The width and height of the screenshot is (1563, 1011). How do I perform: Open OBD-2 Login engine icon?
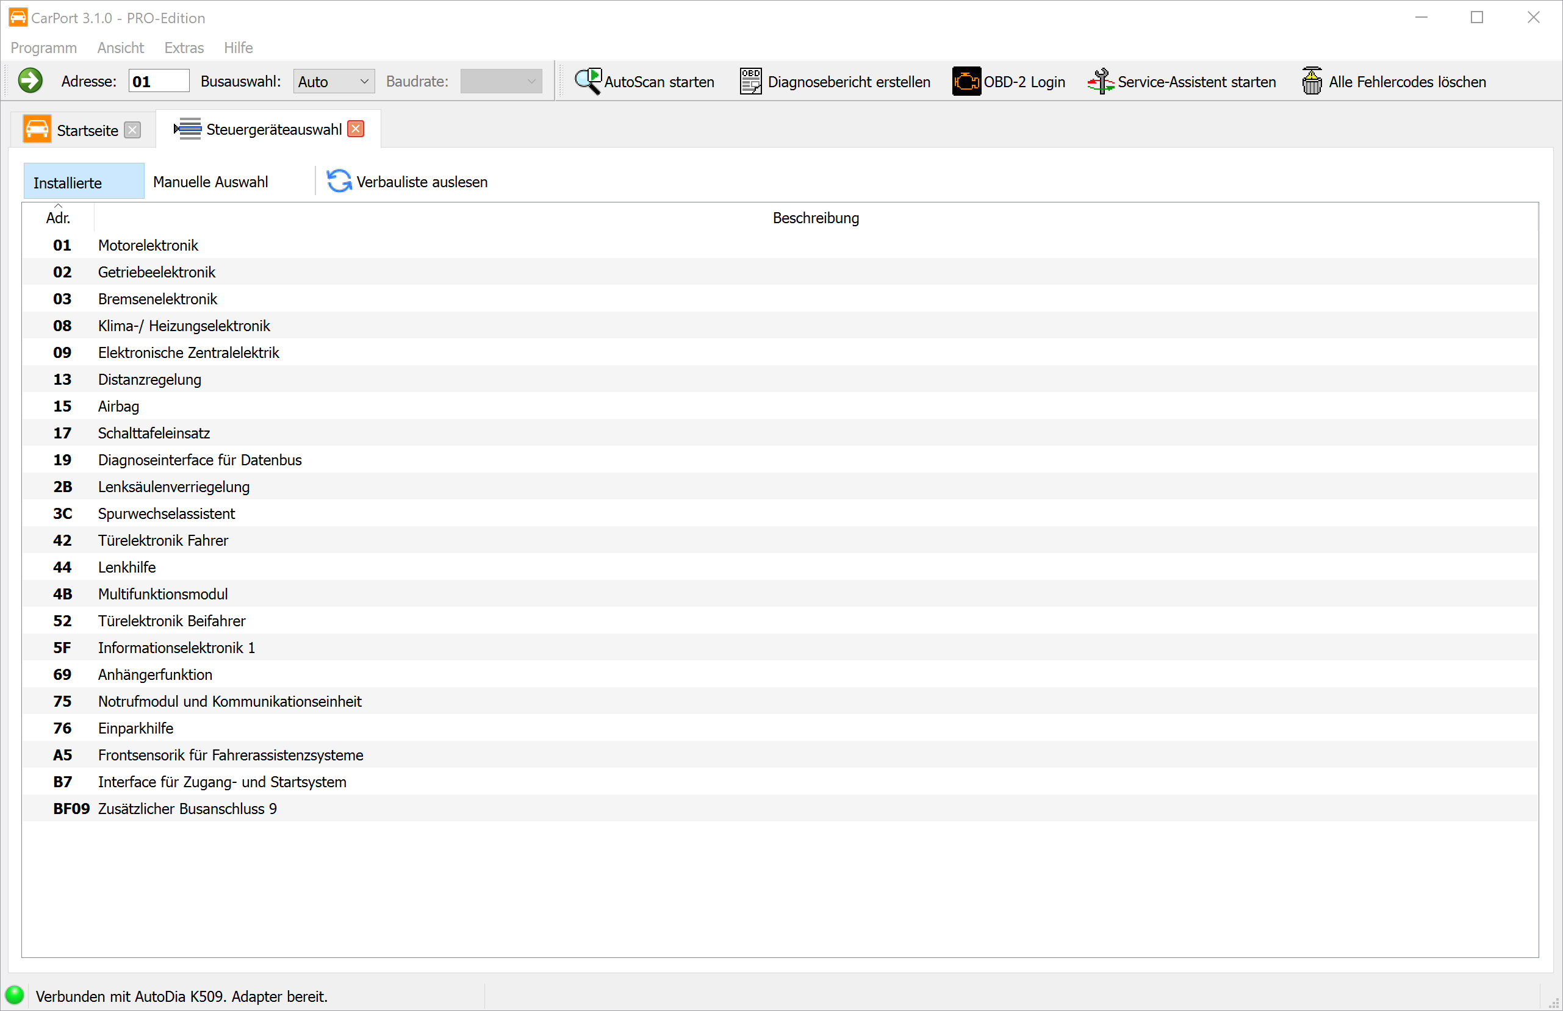pos(966,80)
